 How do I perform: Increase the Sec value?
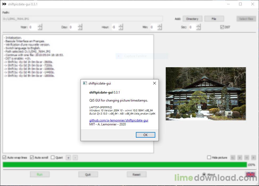(199, 26)
